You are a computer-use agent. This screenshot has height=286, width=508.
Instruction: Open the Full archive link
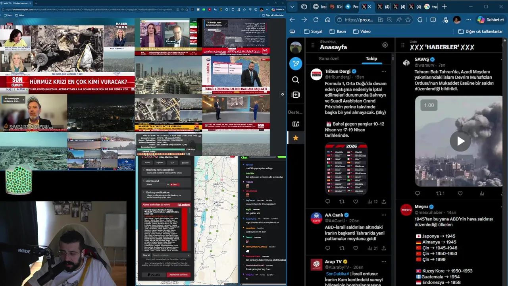click(x=183, y=205)
